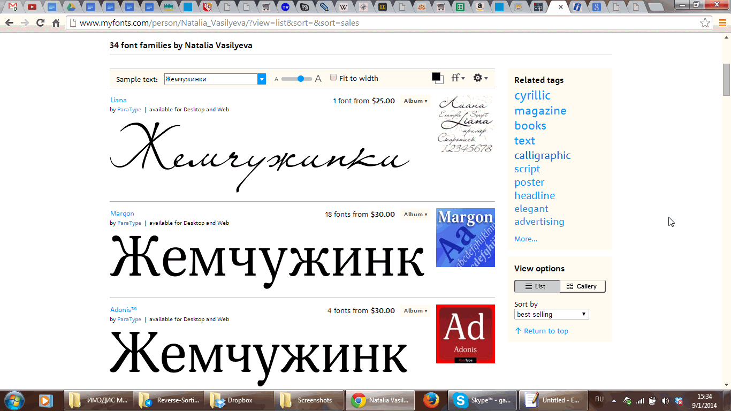Screen dimensions: 731x411
Task: Switch to the Google Drive tab
Action: [71, 7]
